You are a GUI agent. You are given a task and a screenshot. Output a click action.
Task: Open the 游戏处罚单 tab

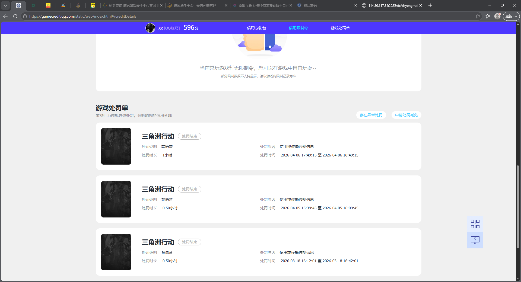[x=340, y=28]
